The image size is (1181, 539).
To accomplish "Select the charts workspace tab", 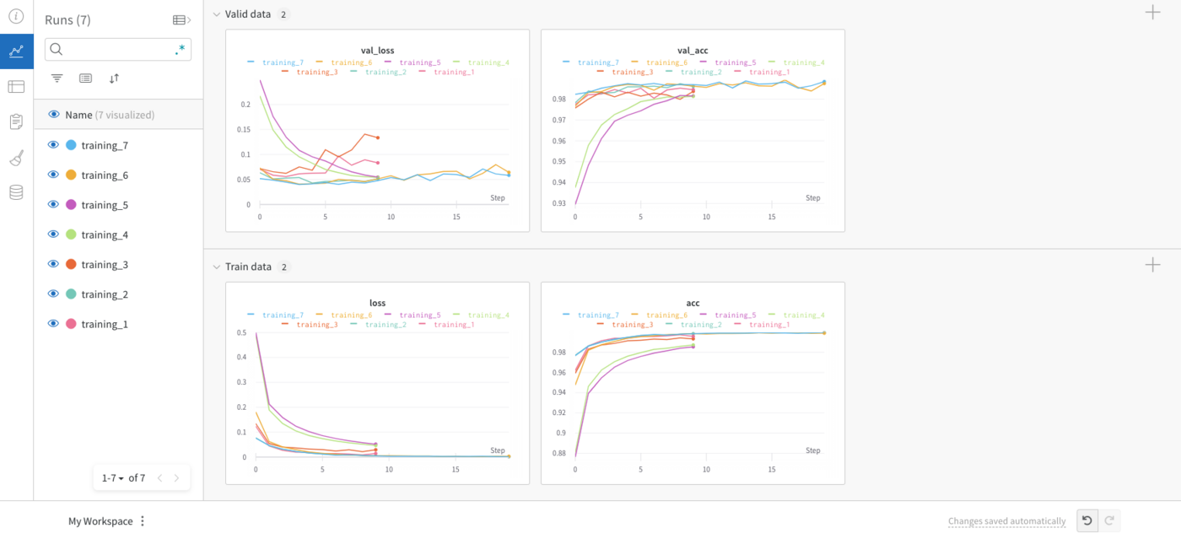I will click(x=16, y=51).
